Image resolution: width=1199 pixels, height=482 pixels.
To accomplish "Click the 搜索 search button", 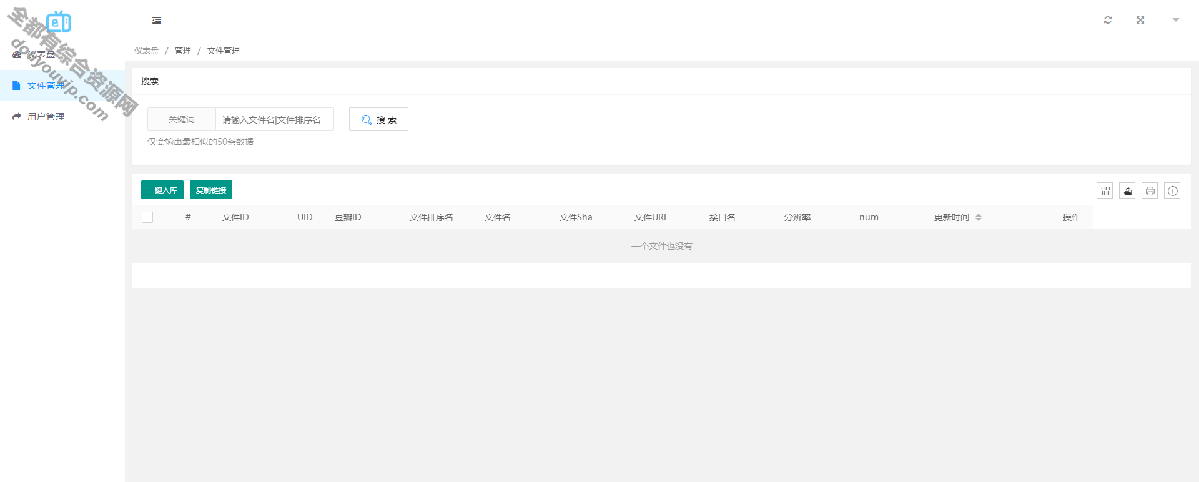I will 378,119.
